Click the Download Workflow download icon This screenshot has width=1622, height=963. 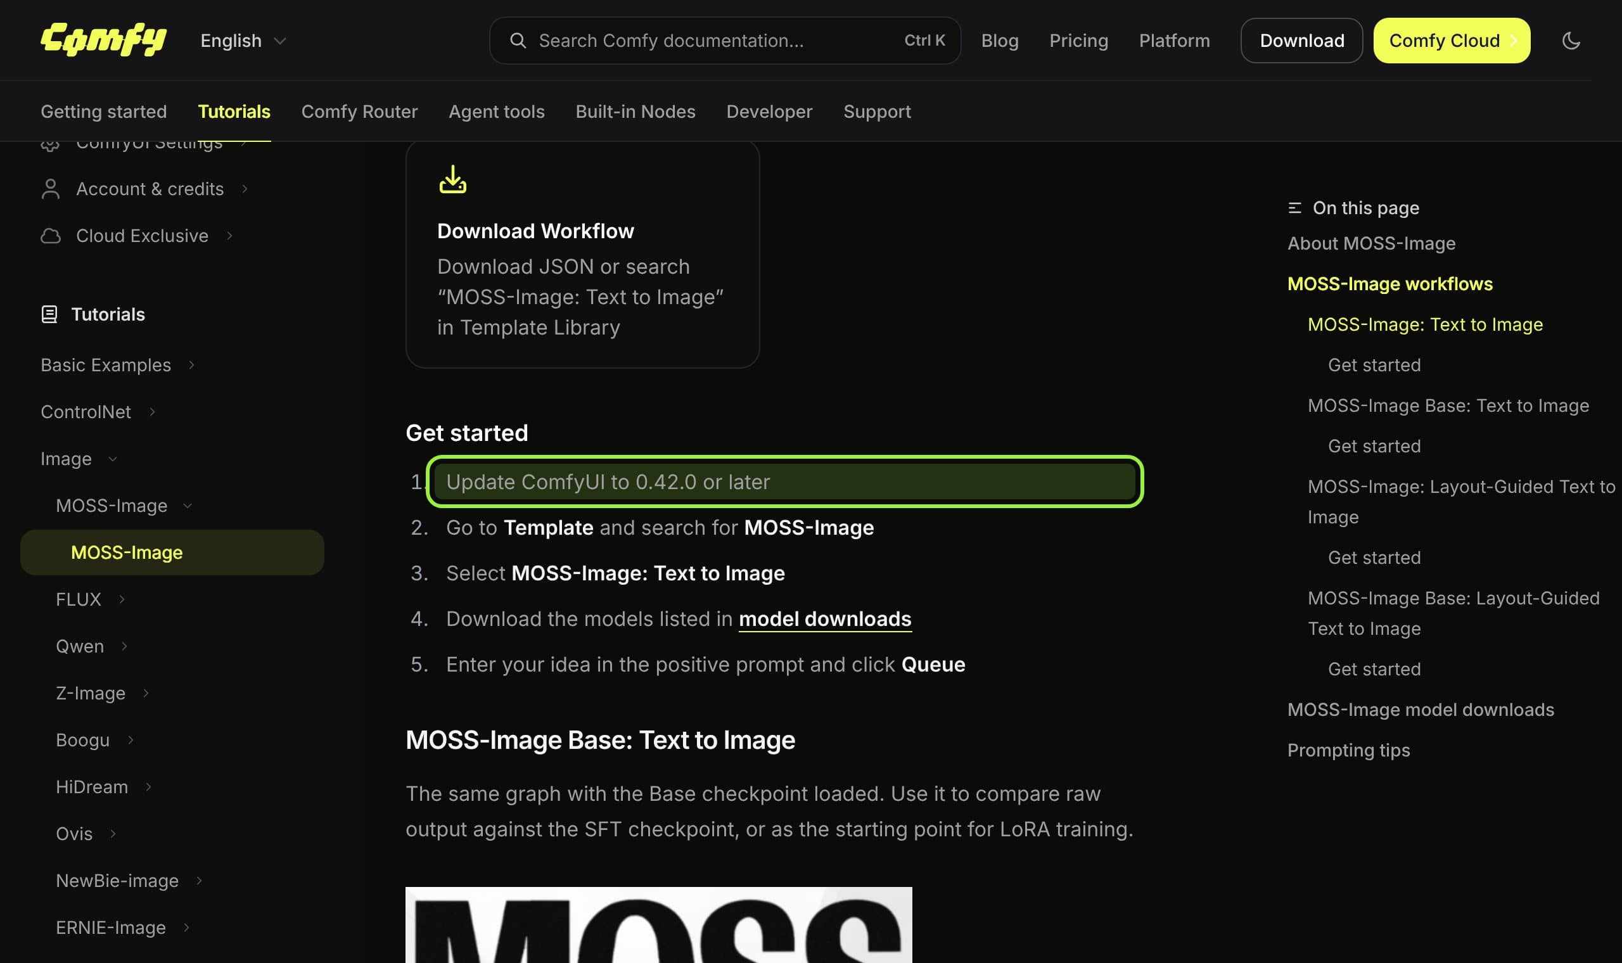pos(453,179)
